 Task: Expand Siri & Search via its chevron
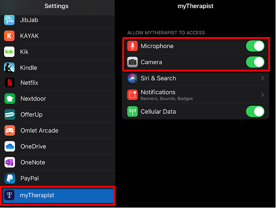pos(262,78)
